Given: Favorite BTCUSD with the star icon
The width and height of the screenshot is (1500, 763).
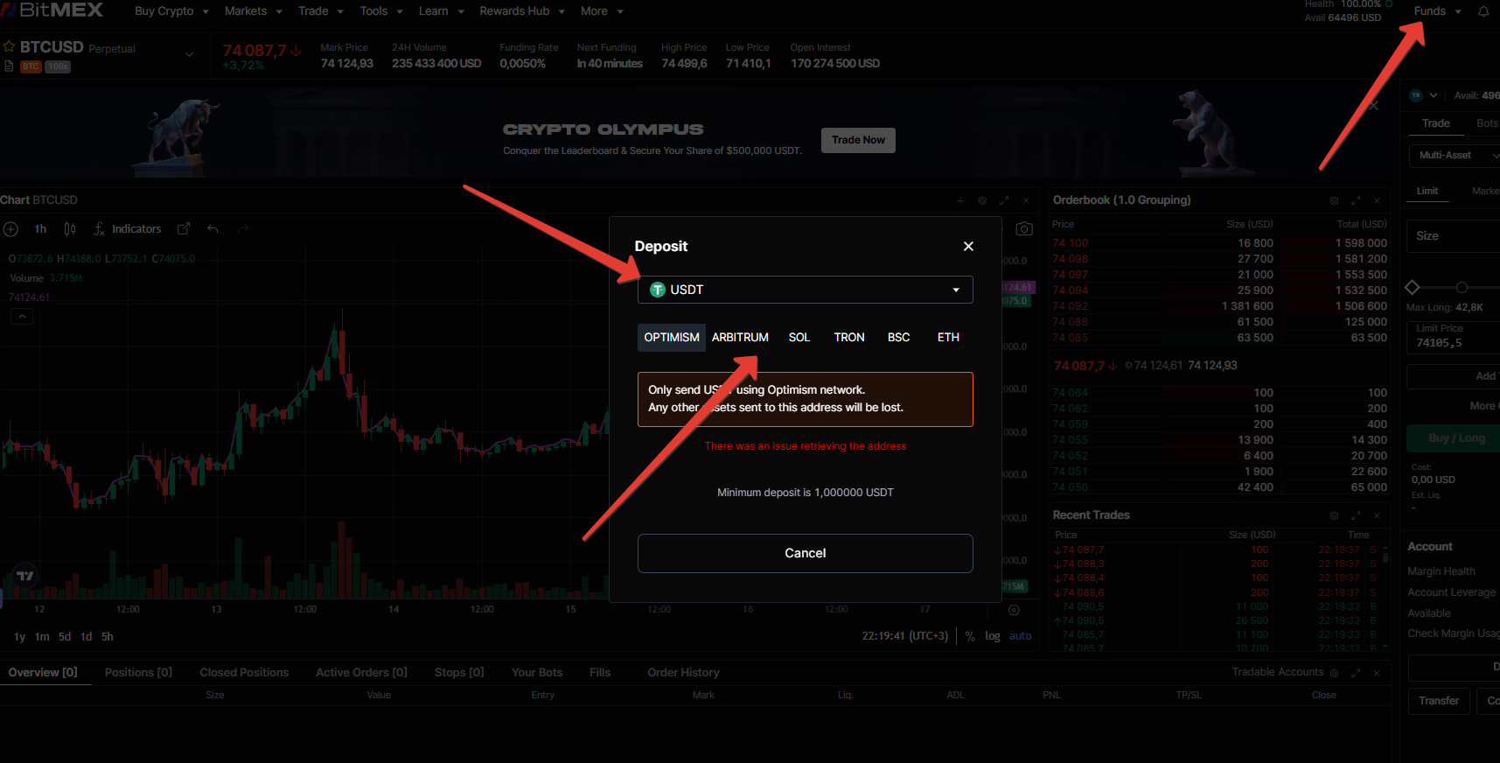Looking at the screenshot, I should click(x=9, y=46).
